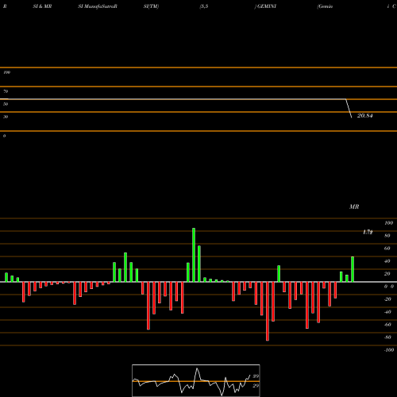Click the 70 level label on RSI axis
397x397 pixels.
tap(6, 91)
